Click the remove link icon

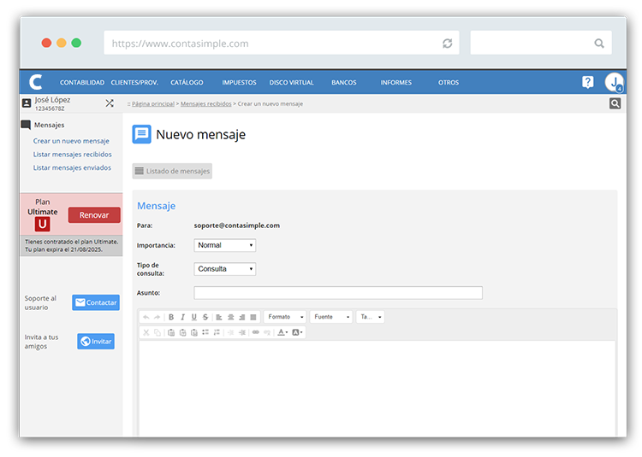pyautogui.click(x=267, y=332)
